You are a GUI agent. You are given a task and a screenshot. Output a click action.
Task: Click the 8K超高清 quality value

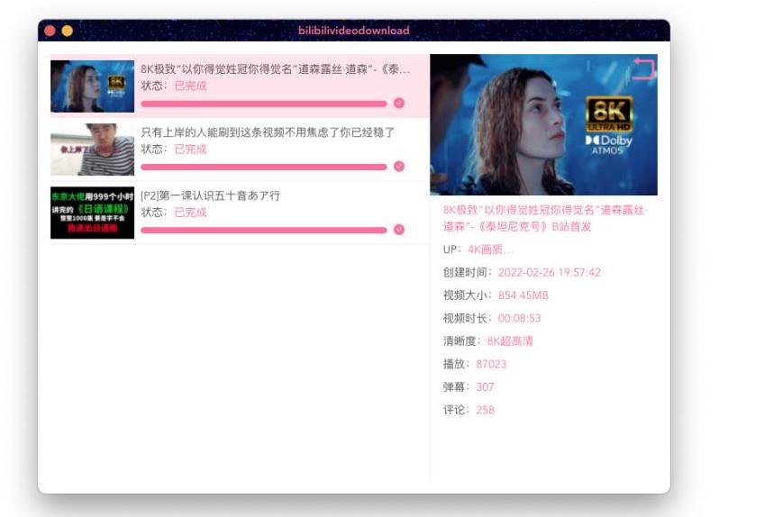coord(510,341)
